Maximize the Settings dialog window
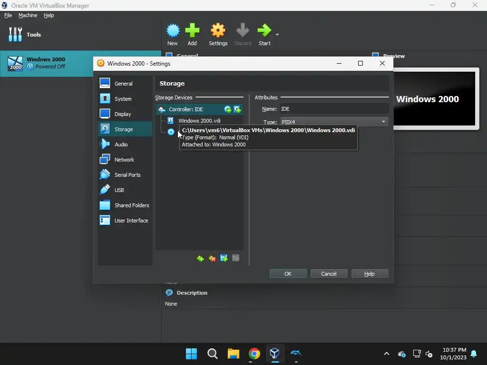The width and height of the screenshot is (487, 365). pos(360,63)
